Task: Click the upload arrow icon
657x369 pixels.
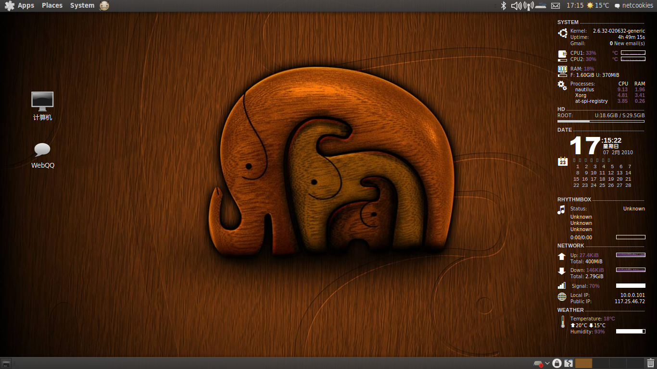Action: [561, 257]
